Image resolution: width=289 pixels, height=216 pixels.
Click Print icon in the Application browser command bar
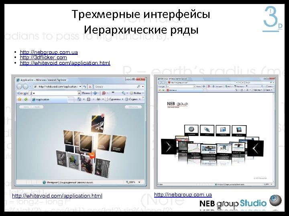pos(99,99)
